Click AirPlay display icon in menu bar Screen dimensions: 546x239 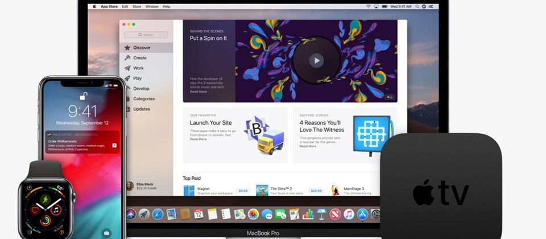(377, 6)
